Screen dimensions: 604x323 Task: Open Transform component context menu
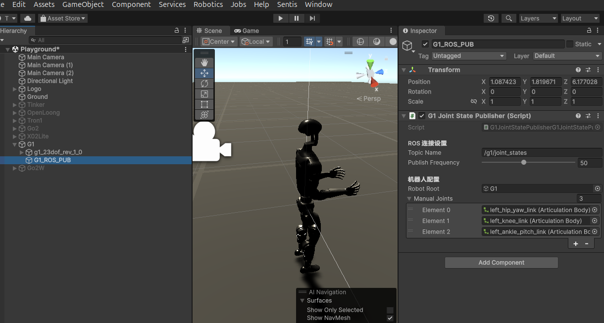click(597, 70)
